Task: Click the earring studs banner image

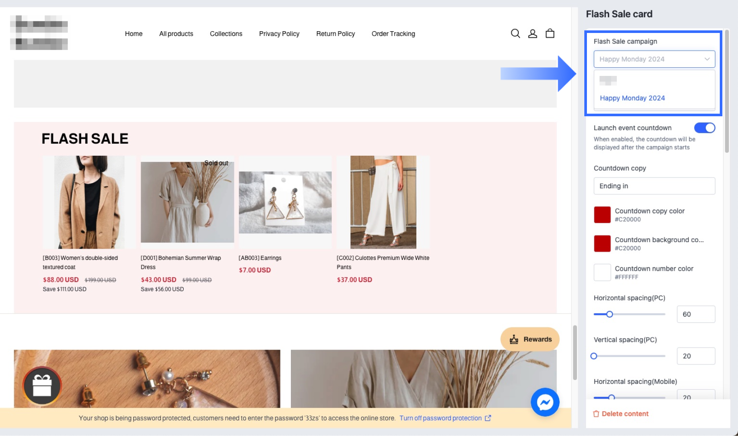Action: pyautogui.click(x=147, y=379)
